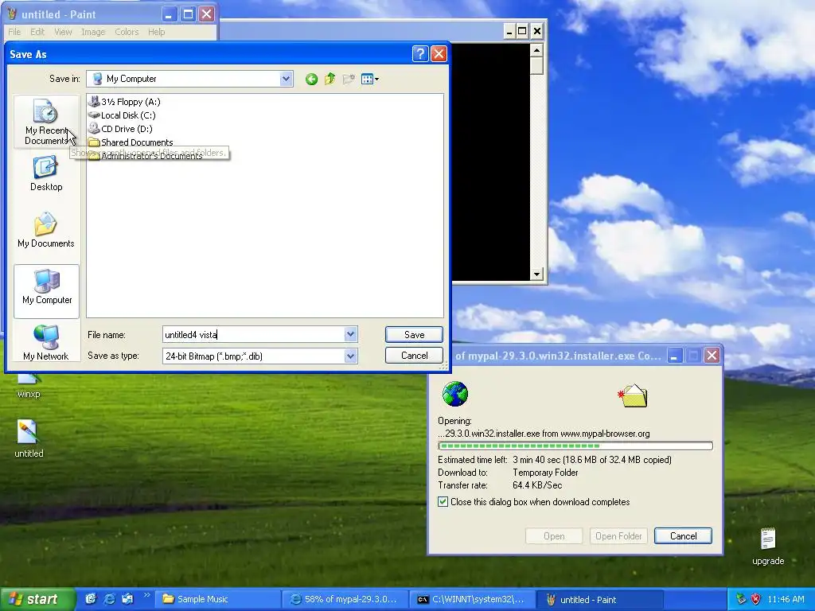Select the untitled desktop icon
Viewport: 815px width, 611px height.
(x=29, y=438)
